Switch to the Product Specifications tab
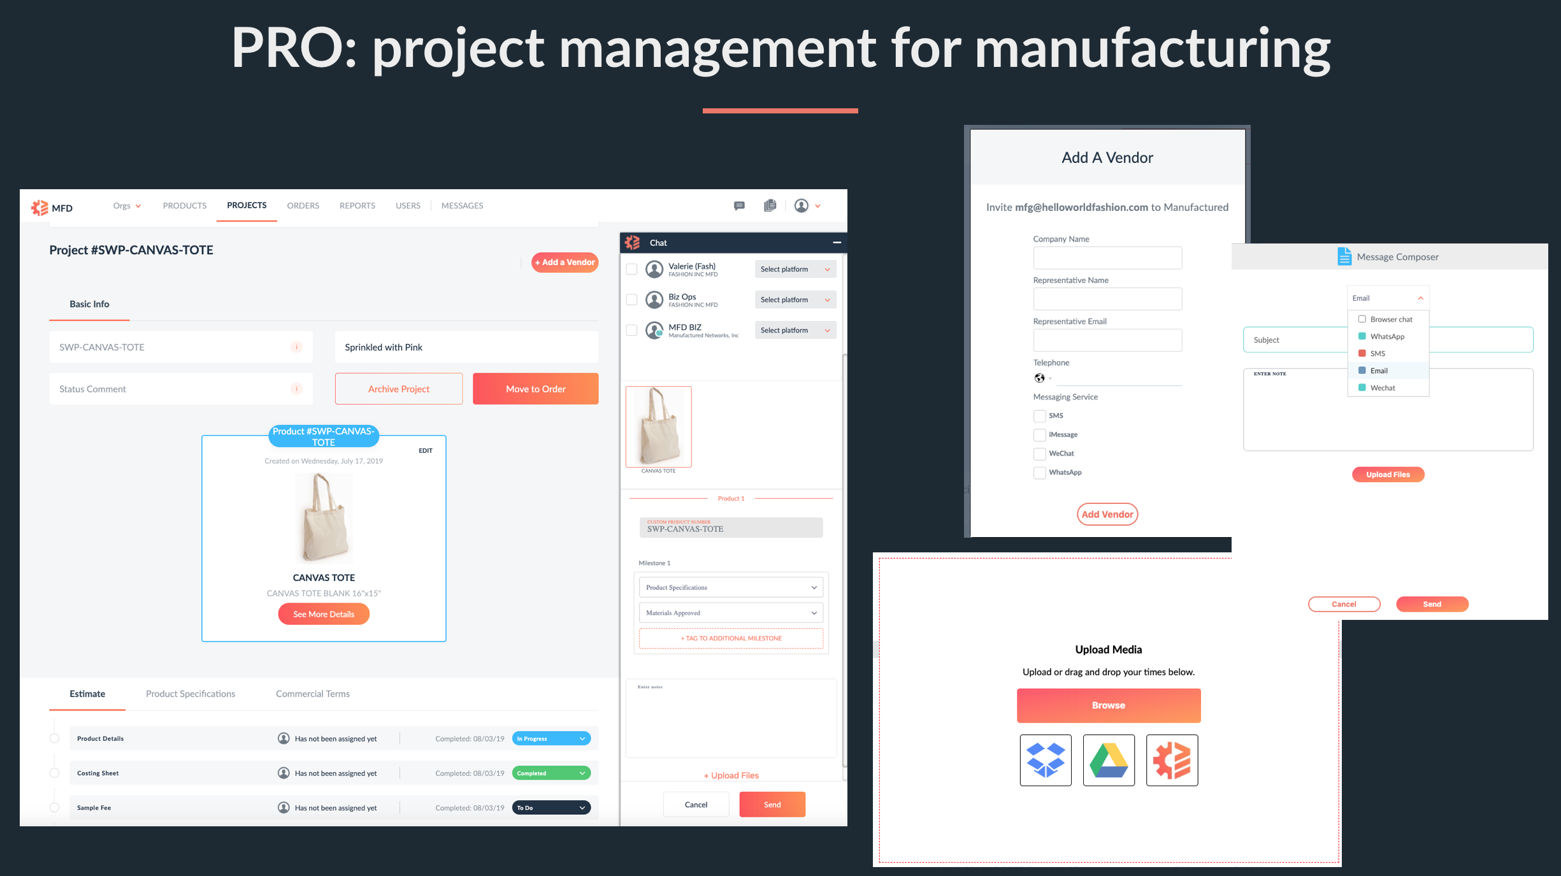 point(191,694)
